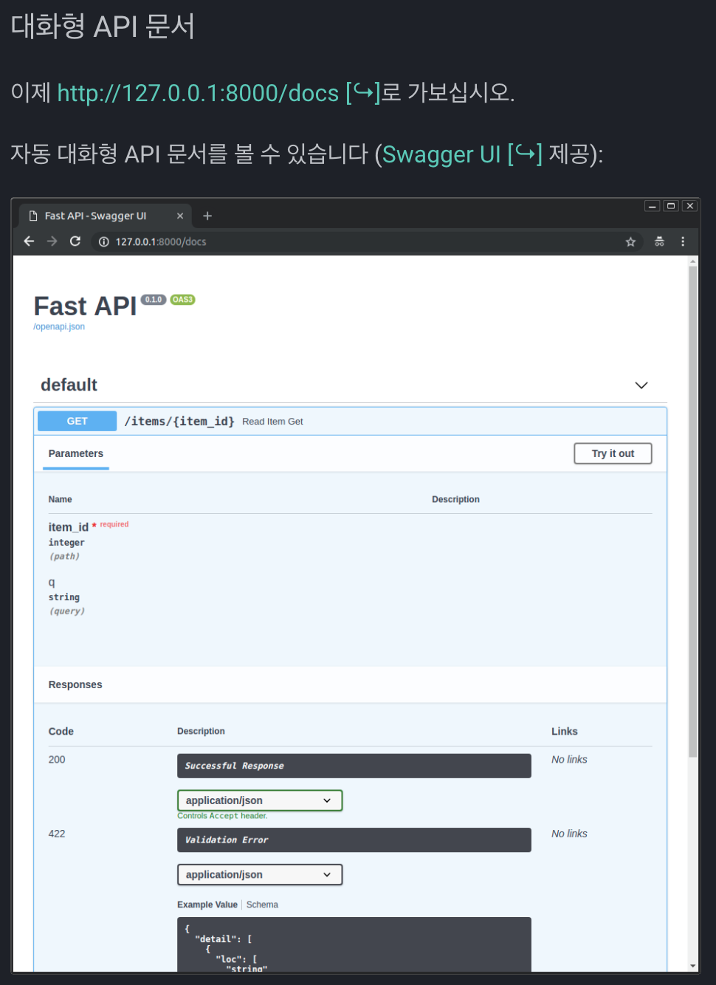This screenshot has width=716, height=985.
Task: Click the Try it out button
Action: pos(613,453)
